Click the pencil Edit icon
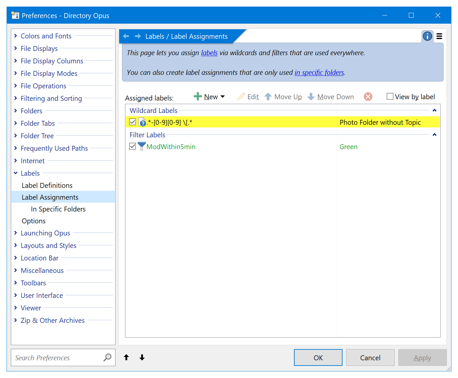458x378 pixels. tap(241, 97)
